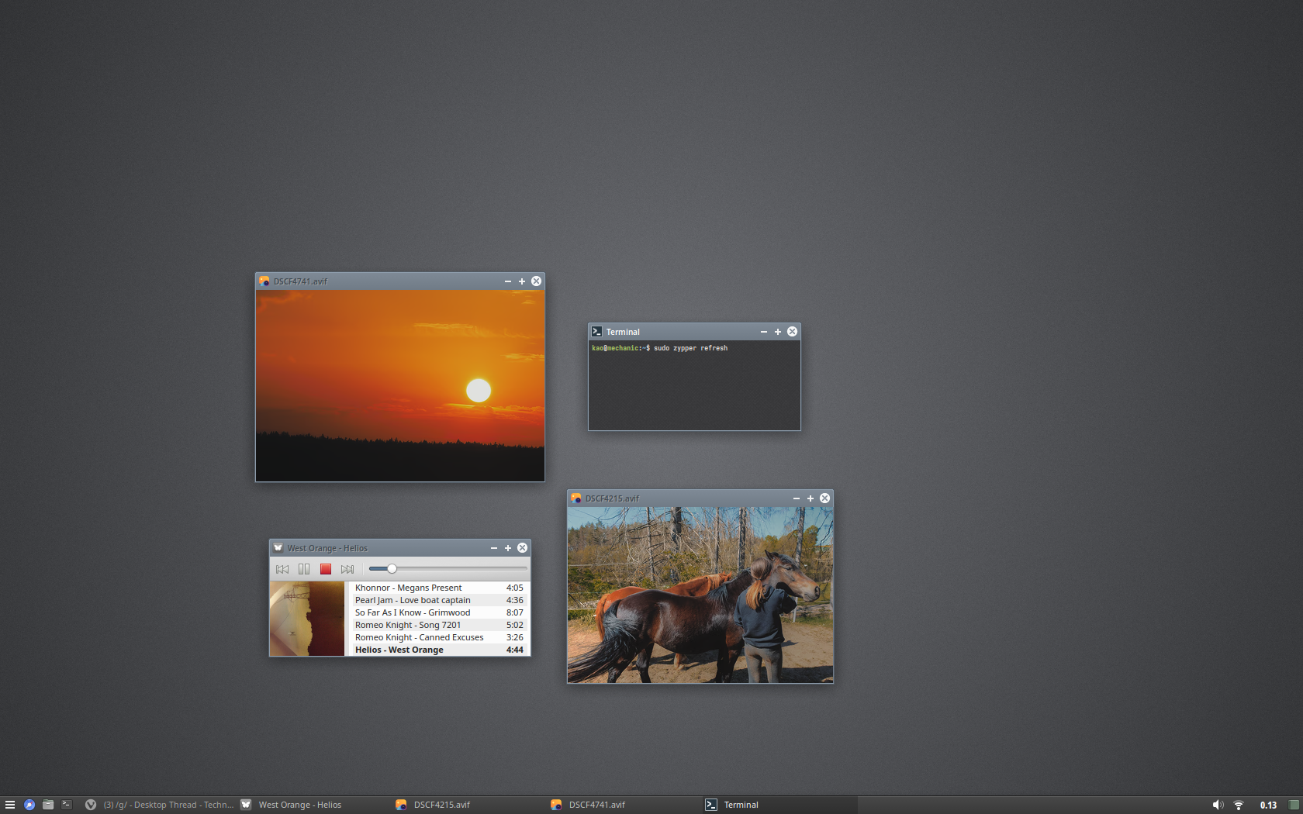Click the Wi-Fi network tray icon
This screenshot has height=814, width=1303.
pyautogui.click(x=1239, y=805)
